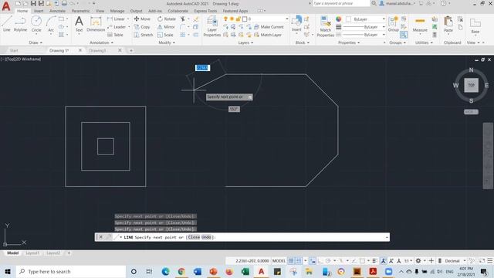Switch to the Drawing3 file tab
494x278 pixels.
point(97,50)
